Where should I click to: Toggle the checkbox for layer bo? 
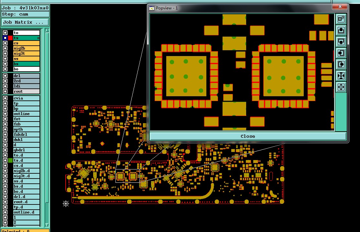tap(5, 69)
